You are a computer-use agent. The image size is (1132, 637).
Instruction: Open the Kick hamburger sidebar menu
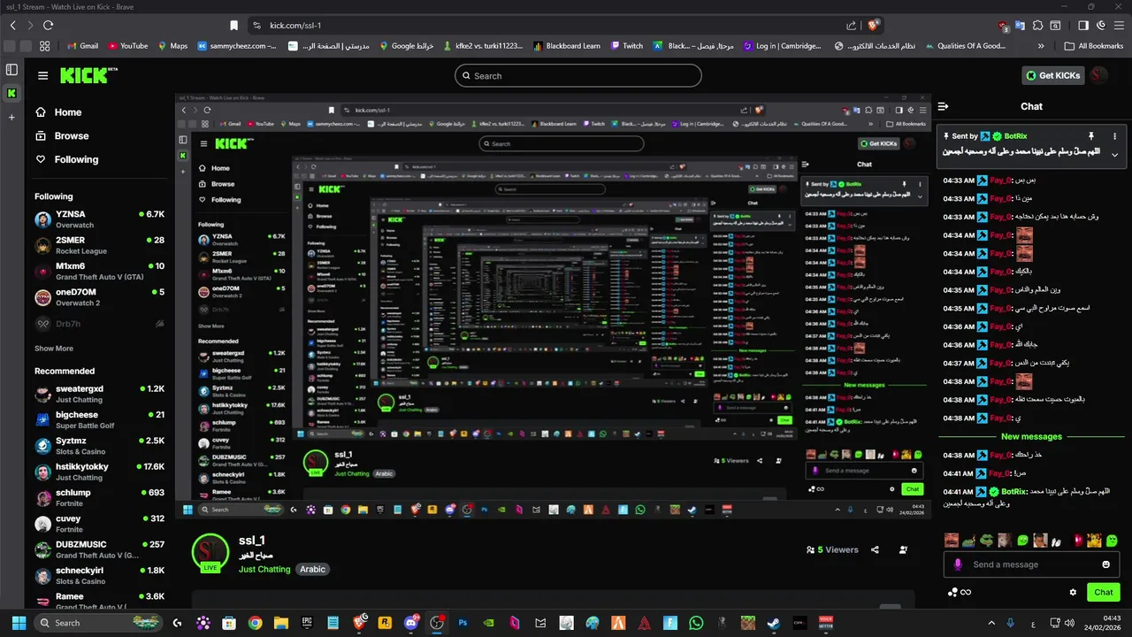[42, 76]
